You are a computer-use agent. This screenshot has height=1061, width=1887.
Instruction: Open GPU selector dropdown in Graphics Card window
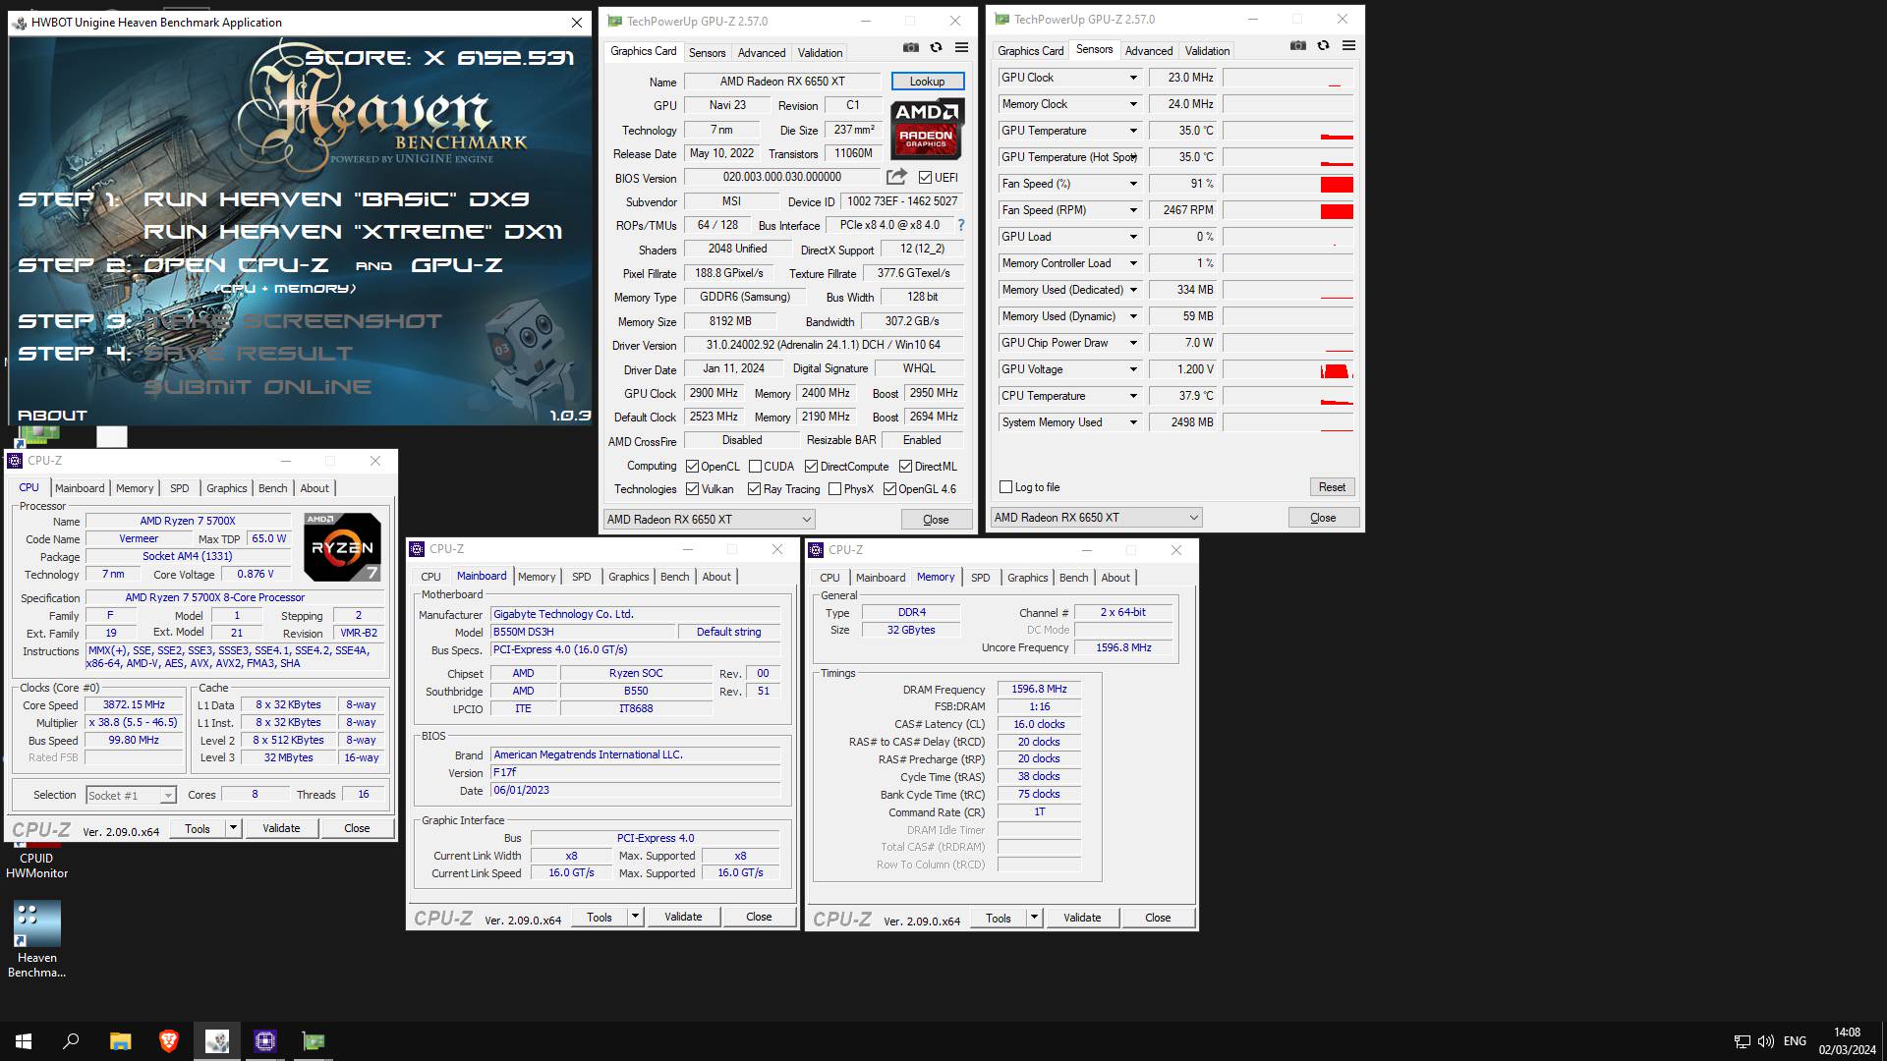tap(709, 520)
